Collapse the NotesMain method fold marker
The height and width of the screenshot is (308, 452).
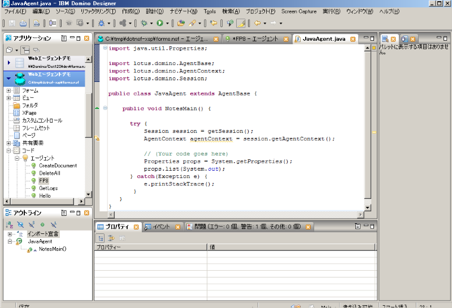coord(105,108)
